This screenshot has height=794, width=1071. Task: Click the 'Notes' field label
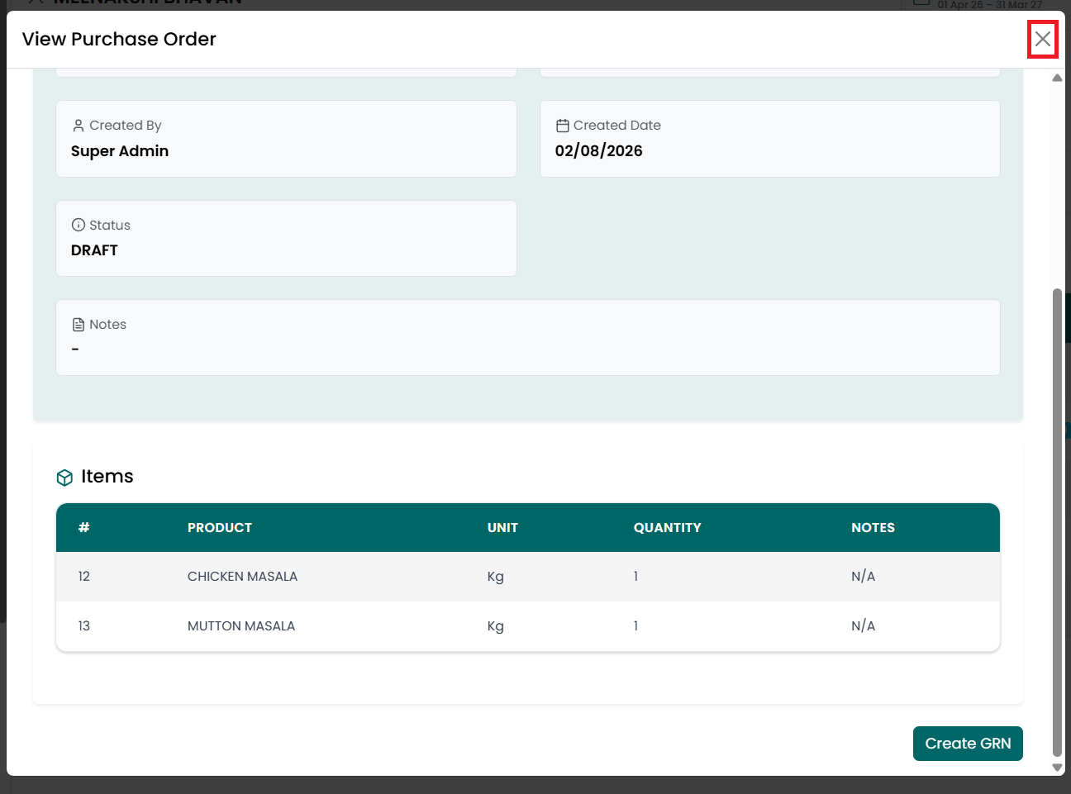(108, 325)
